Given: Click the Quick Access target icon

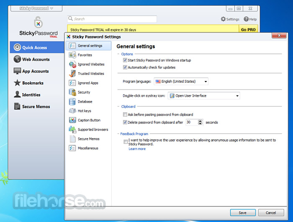Looking at the screenshot, I should pos(17,47).
